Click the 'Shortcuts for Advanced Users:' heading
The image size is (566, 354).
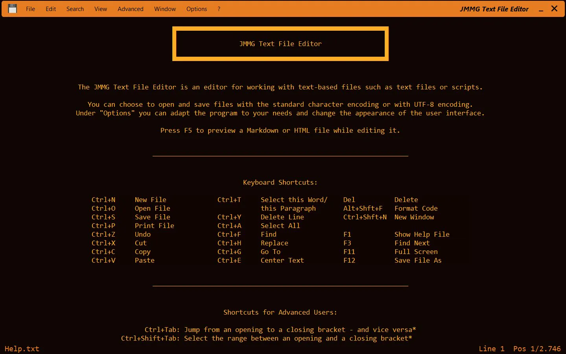click(x=280, y=312)
